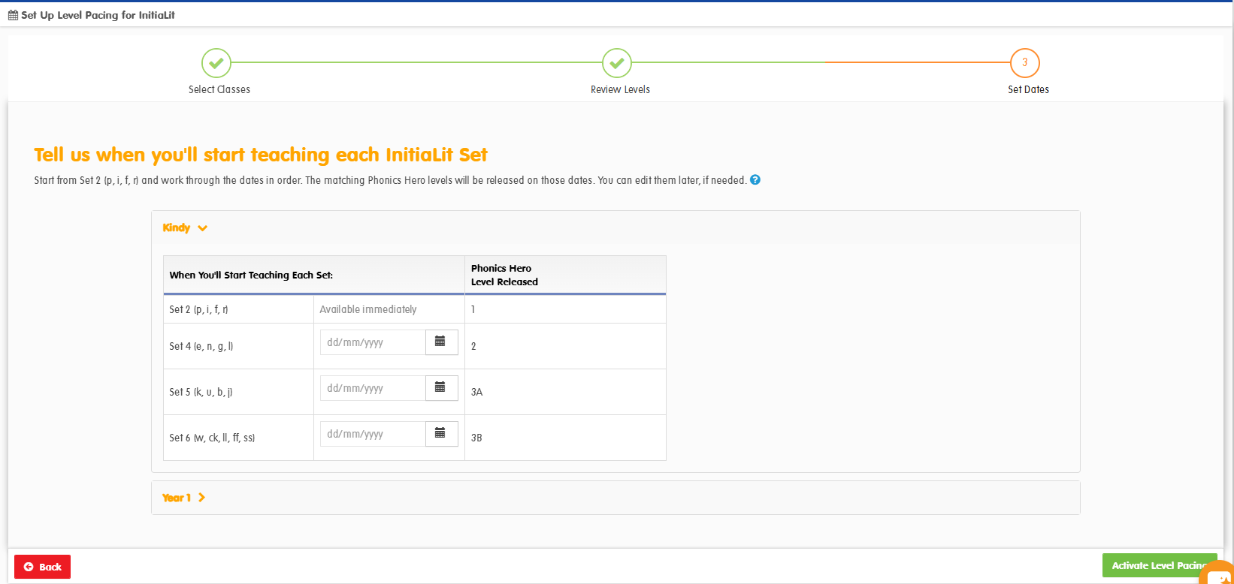Click the 'Set 2 (p, i, f, r)' cell
This screenshot has width=1234, height=584.
coord(238,309)
